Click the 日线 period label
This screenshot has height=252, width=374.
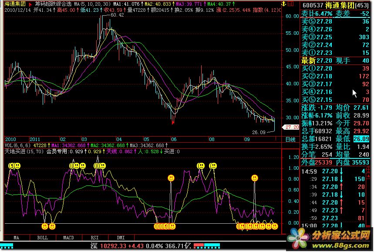point(290,139)
